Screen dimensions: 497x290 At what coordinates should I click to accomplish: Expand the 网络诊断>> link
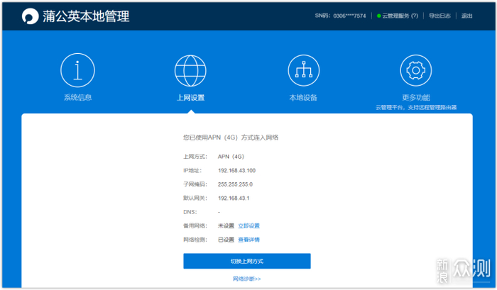(247, 279)
